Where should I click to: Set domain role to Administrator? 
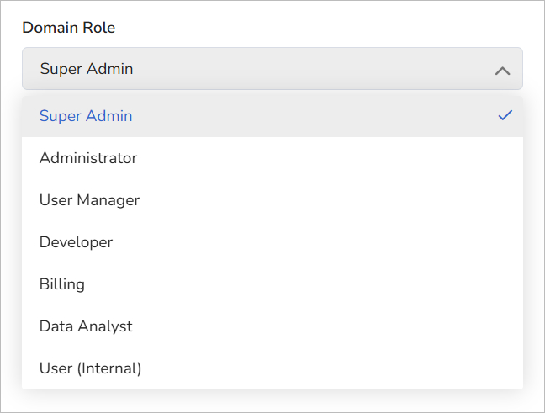click(x=88, y=158)
